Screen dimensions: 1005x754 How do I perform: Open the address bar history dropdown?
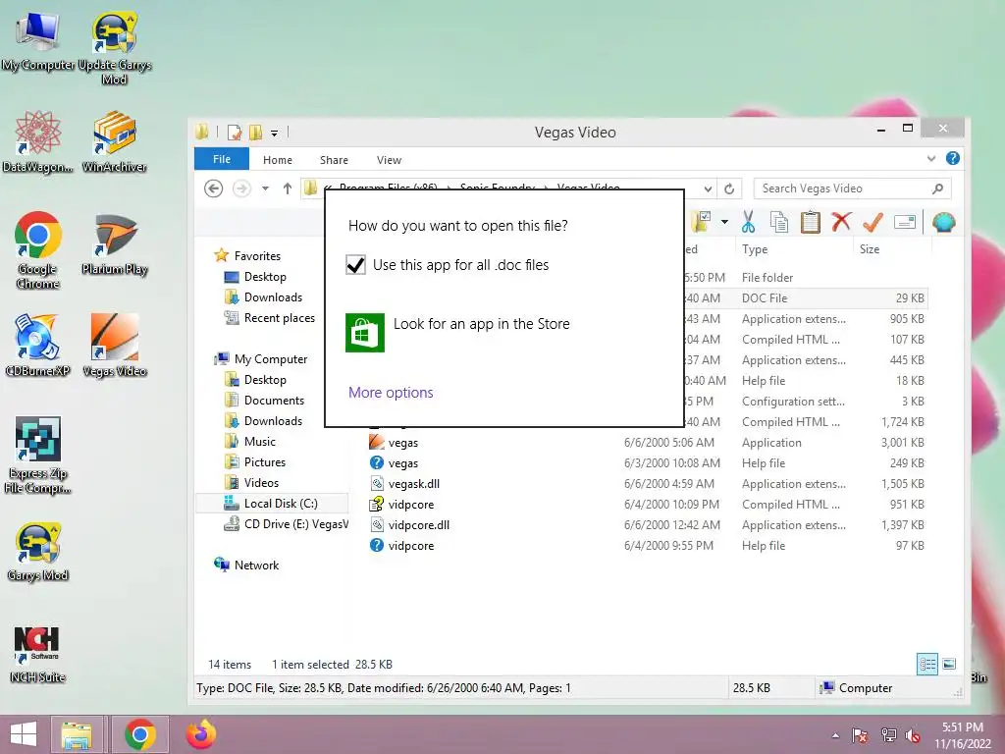707,188
